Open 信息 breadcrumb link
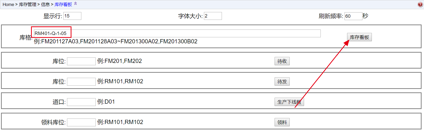Viewport: 424px width, 130px height. [x=45, y=4]
